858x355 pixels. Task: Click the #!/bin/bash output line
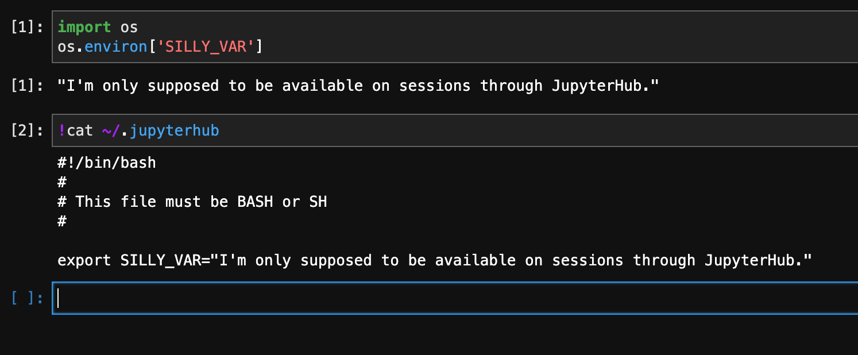(107, 163)
